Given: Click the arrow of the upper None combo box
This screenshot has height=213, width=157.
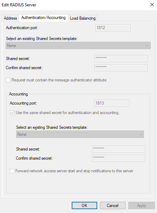Looking at the screenshot, I should click(x=148, y=46).
